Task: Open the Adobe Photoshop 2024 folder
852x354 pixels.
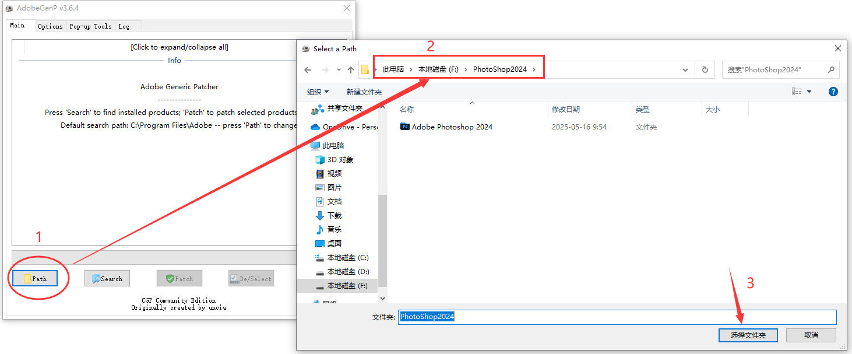Action: pos(452,127)
